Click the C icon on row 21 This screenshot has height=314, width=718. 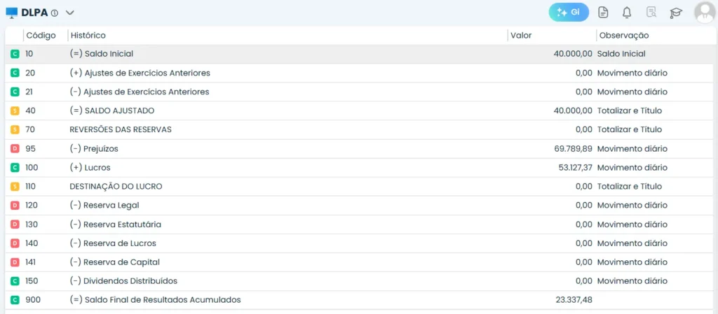pos(15,92)
